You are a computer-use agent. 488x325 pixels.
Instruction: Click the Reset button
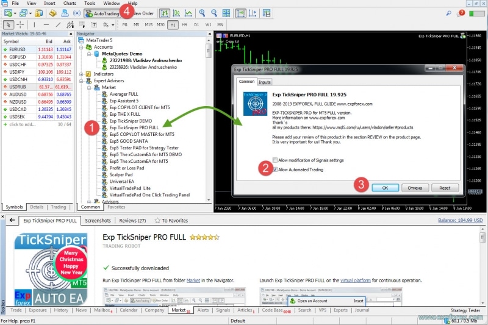click(x=445, y=188)
